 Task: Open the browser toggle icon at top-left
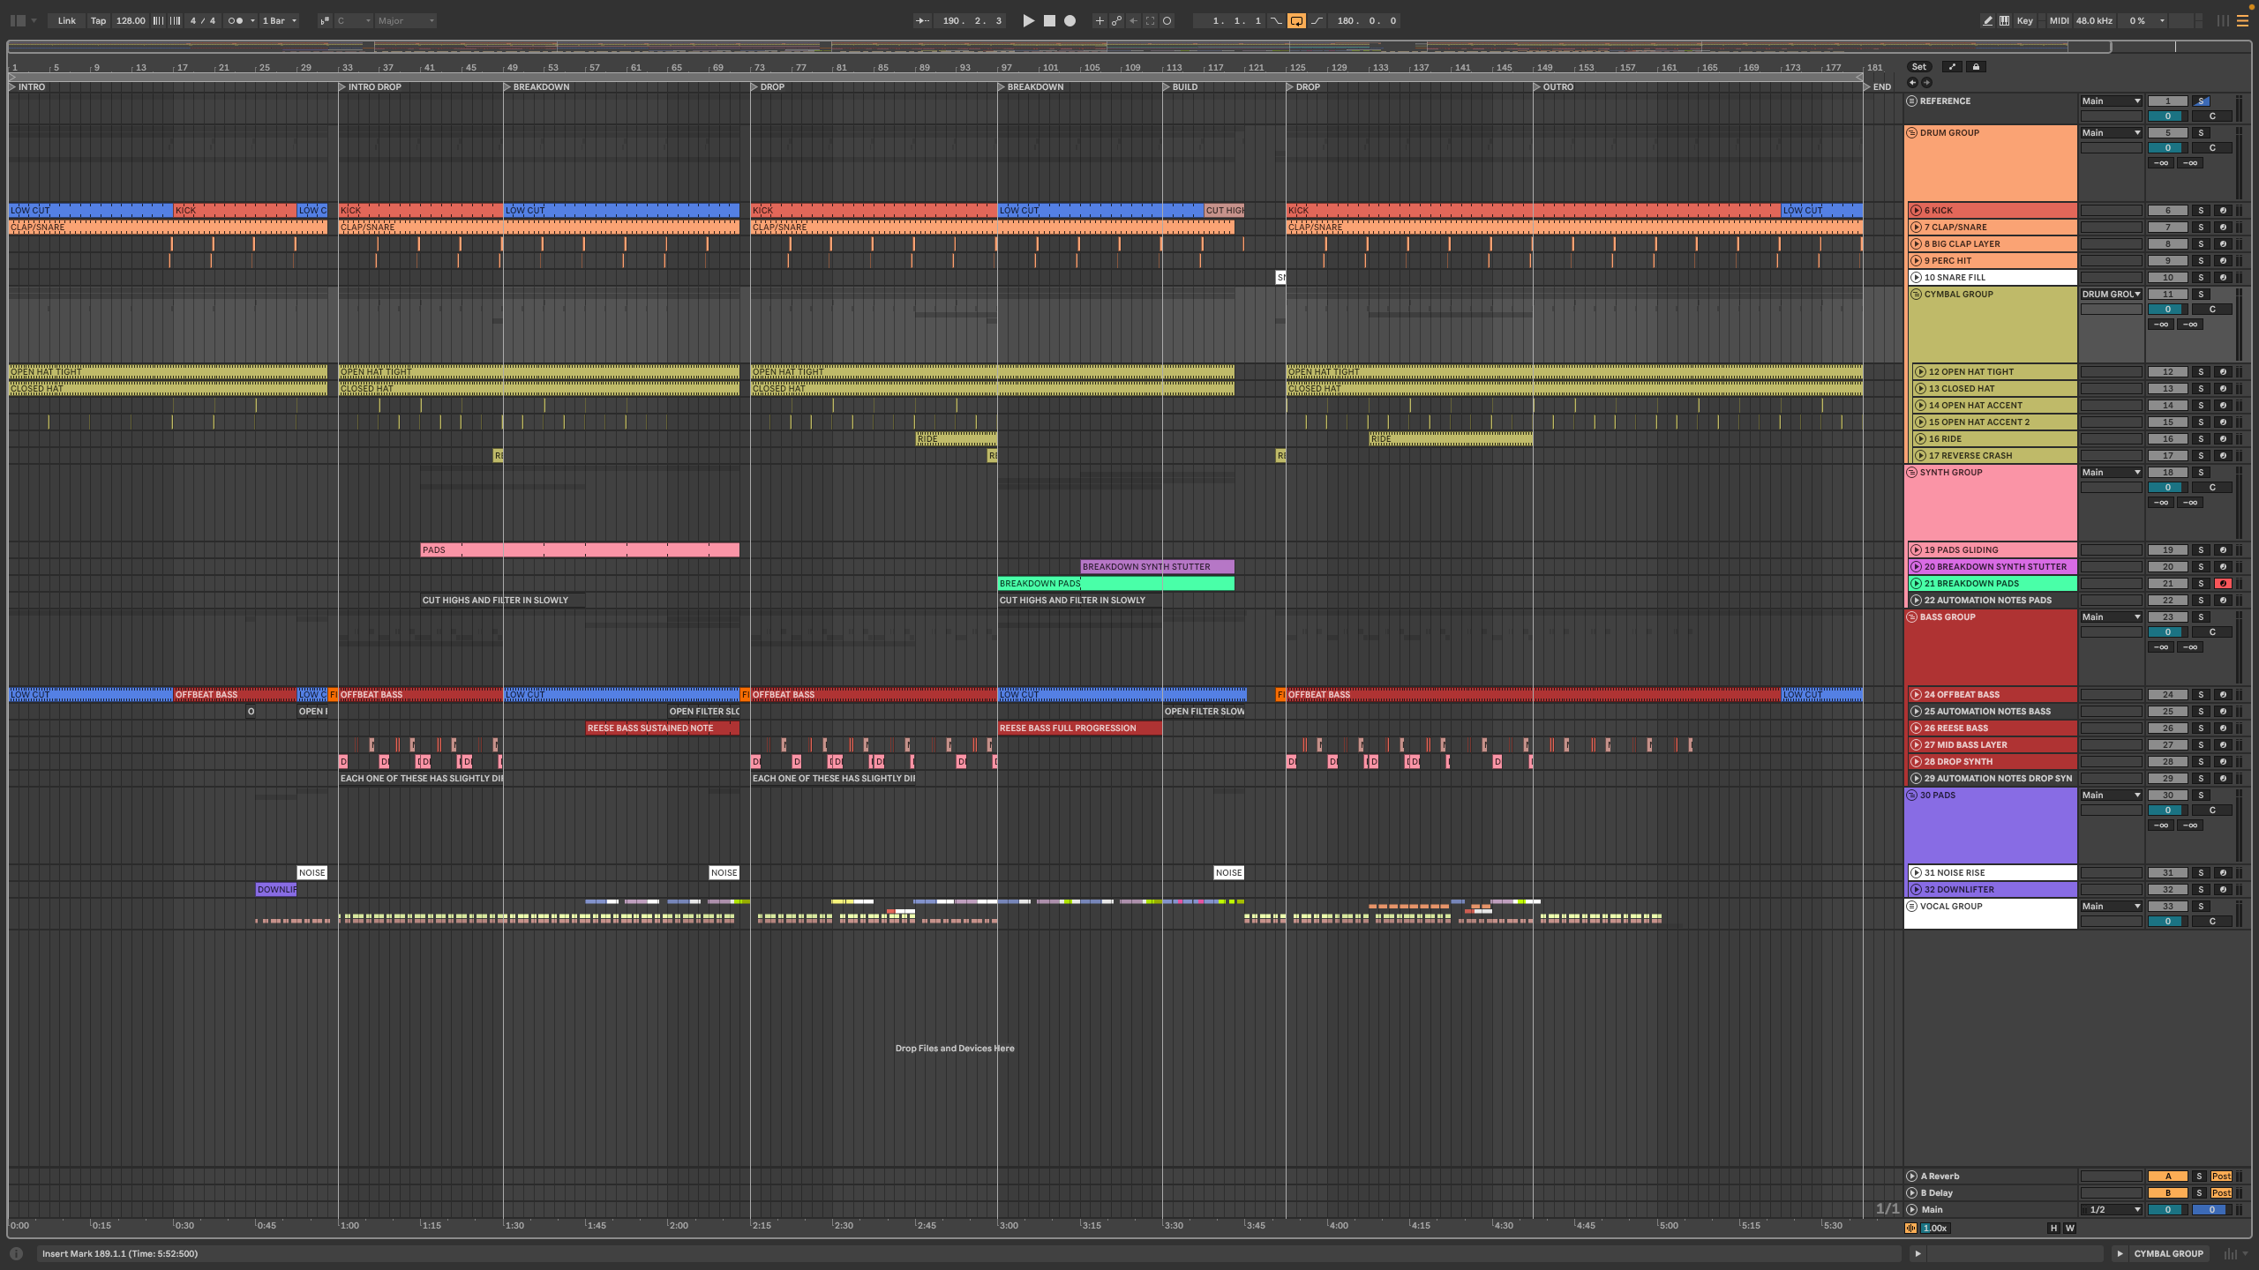click(x=18, y=20)
